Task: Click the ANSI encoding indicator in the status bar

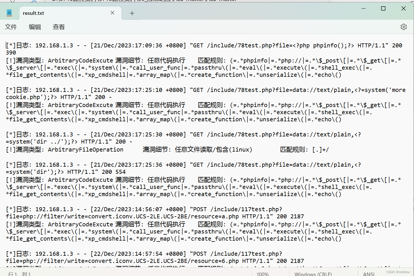Action: 369,273
